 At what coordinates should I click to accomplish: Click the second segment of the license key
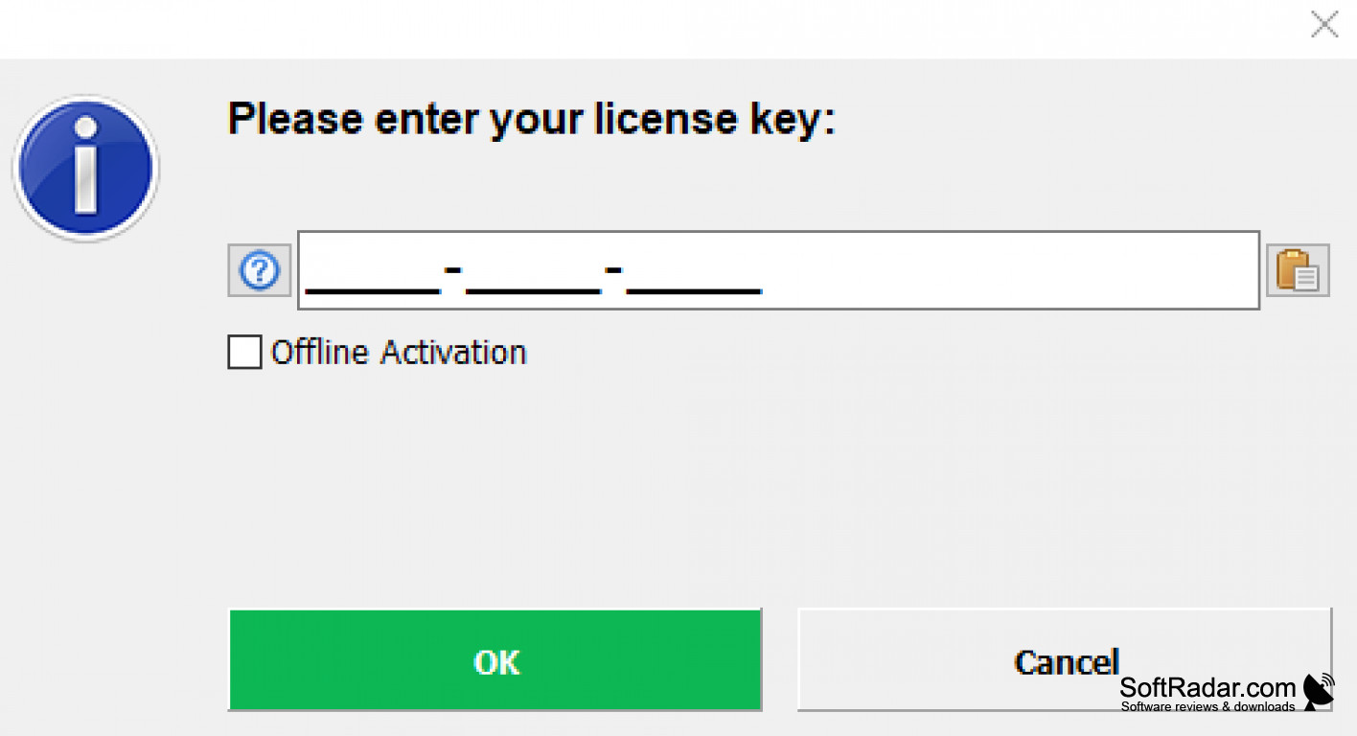[x=533, y=276]
